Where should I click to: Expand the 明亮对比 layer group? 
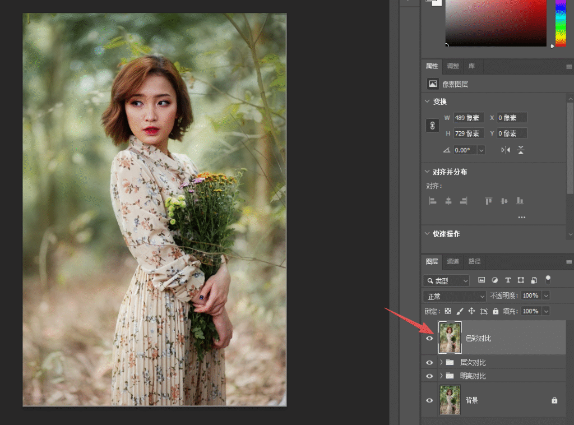[x=441, y=376]
